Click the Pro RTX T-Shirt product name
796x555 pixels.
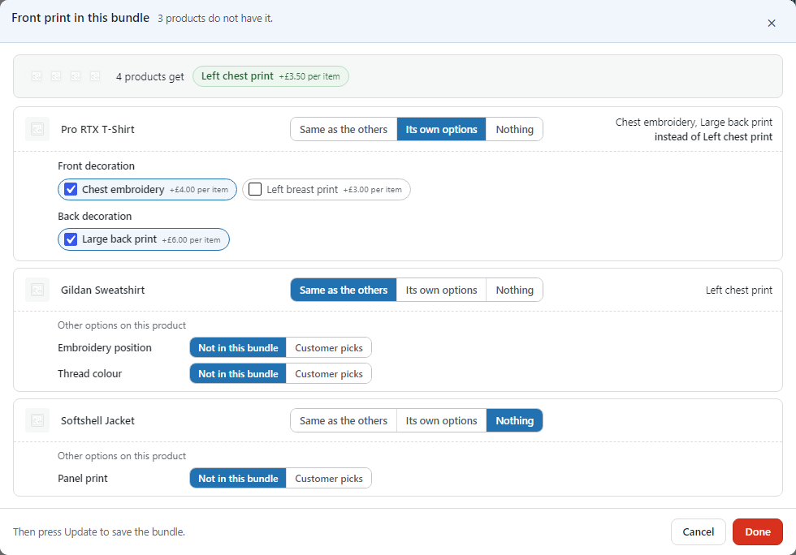coord(97,129)
